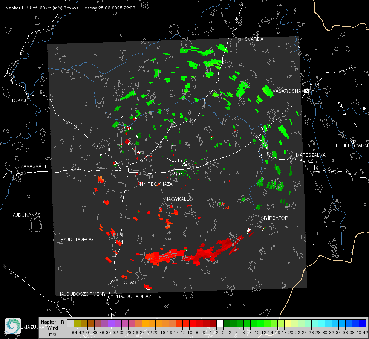Select the HAJDÚHADHÁZ town label

coord(134,296)
